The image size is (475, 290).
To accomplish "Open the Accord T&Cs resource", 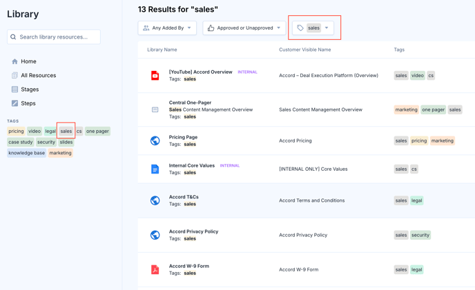I will tap(184, 197).
